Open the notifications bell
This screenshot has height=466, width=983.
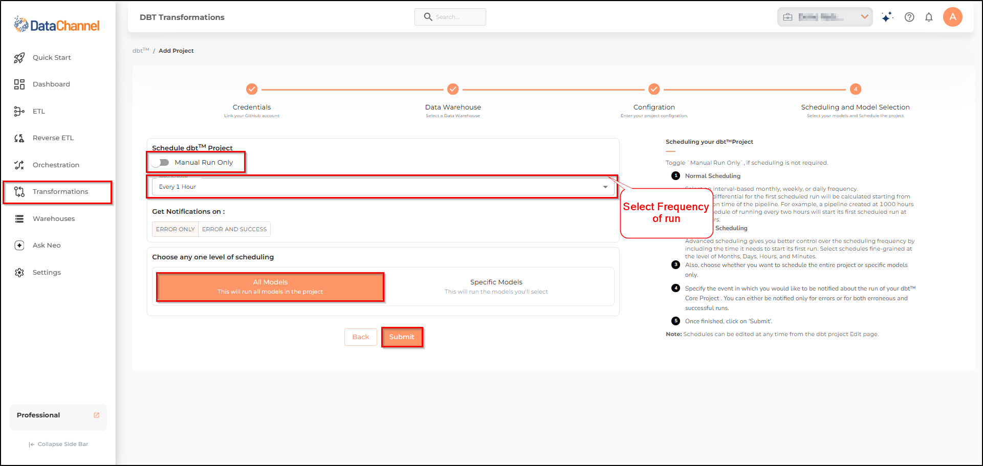click(x=929, y=17)
